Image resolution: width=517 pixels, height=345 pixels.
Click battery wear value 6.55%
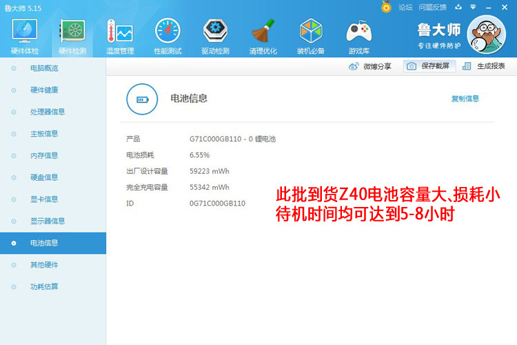point(199,155)
